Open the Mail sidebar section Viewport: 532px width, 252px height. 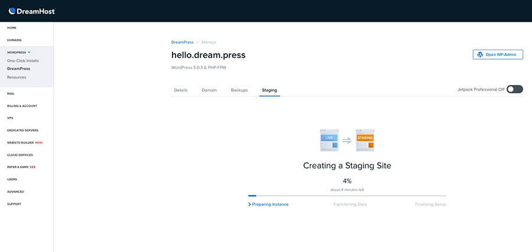pyautogui.click(x=11, y=93)
